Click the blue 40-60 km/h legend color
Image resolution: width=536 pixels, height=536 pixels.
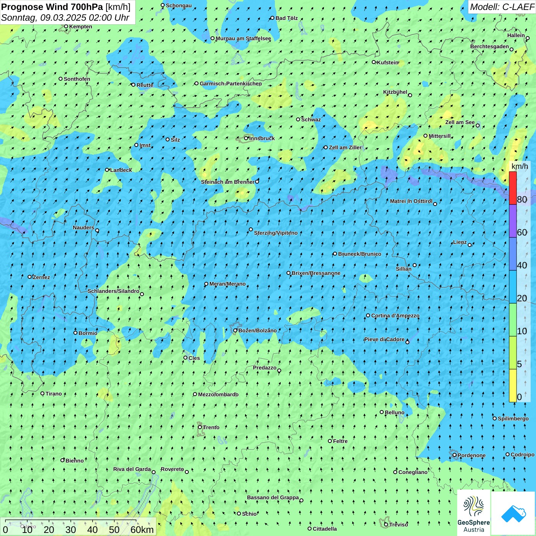pyautogui.click(x=513, y=254)
